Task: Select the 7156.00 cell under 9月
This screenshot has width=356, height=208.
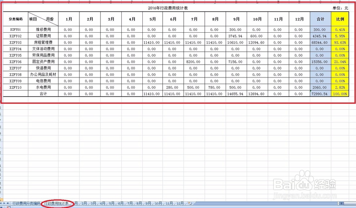Action: (236, 61)
